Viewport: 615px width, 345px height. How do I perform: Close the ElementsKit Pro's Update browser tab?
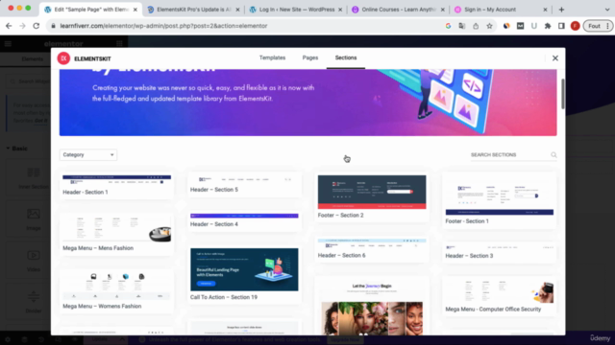237,10
